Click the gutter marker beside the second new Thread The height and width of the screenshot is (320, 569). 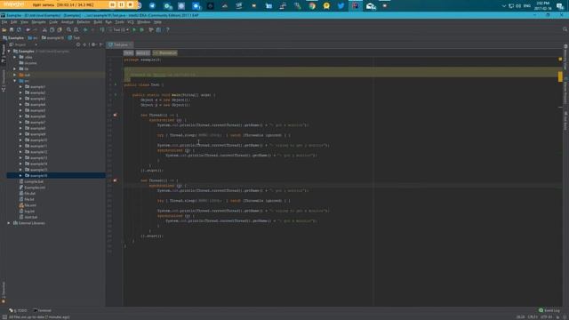[x=115, y=180]
